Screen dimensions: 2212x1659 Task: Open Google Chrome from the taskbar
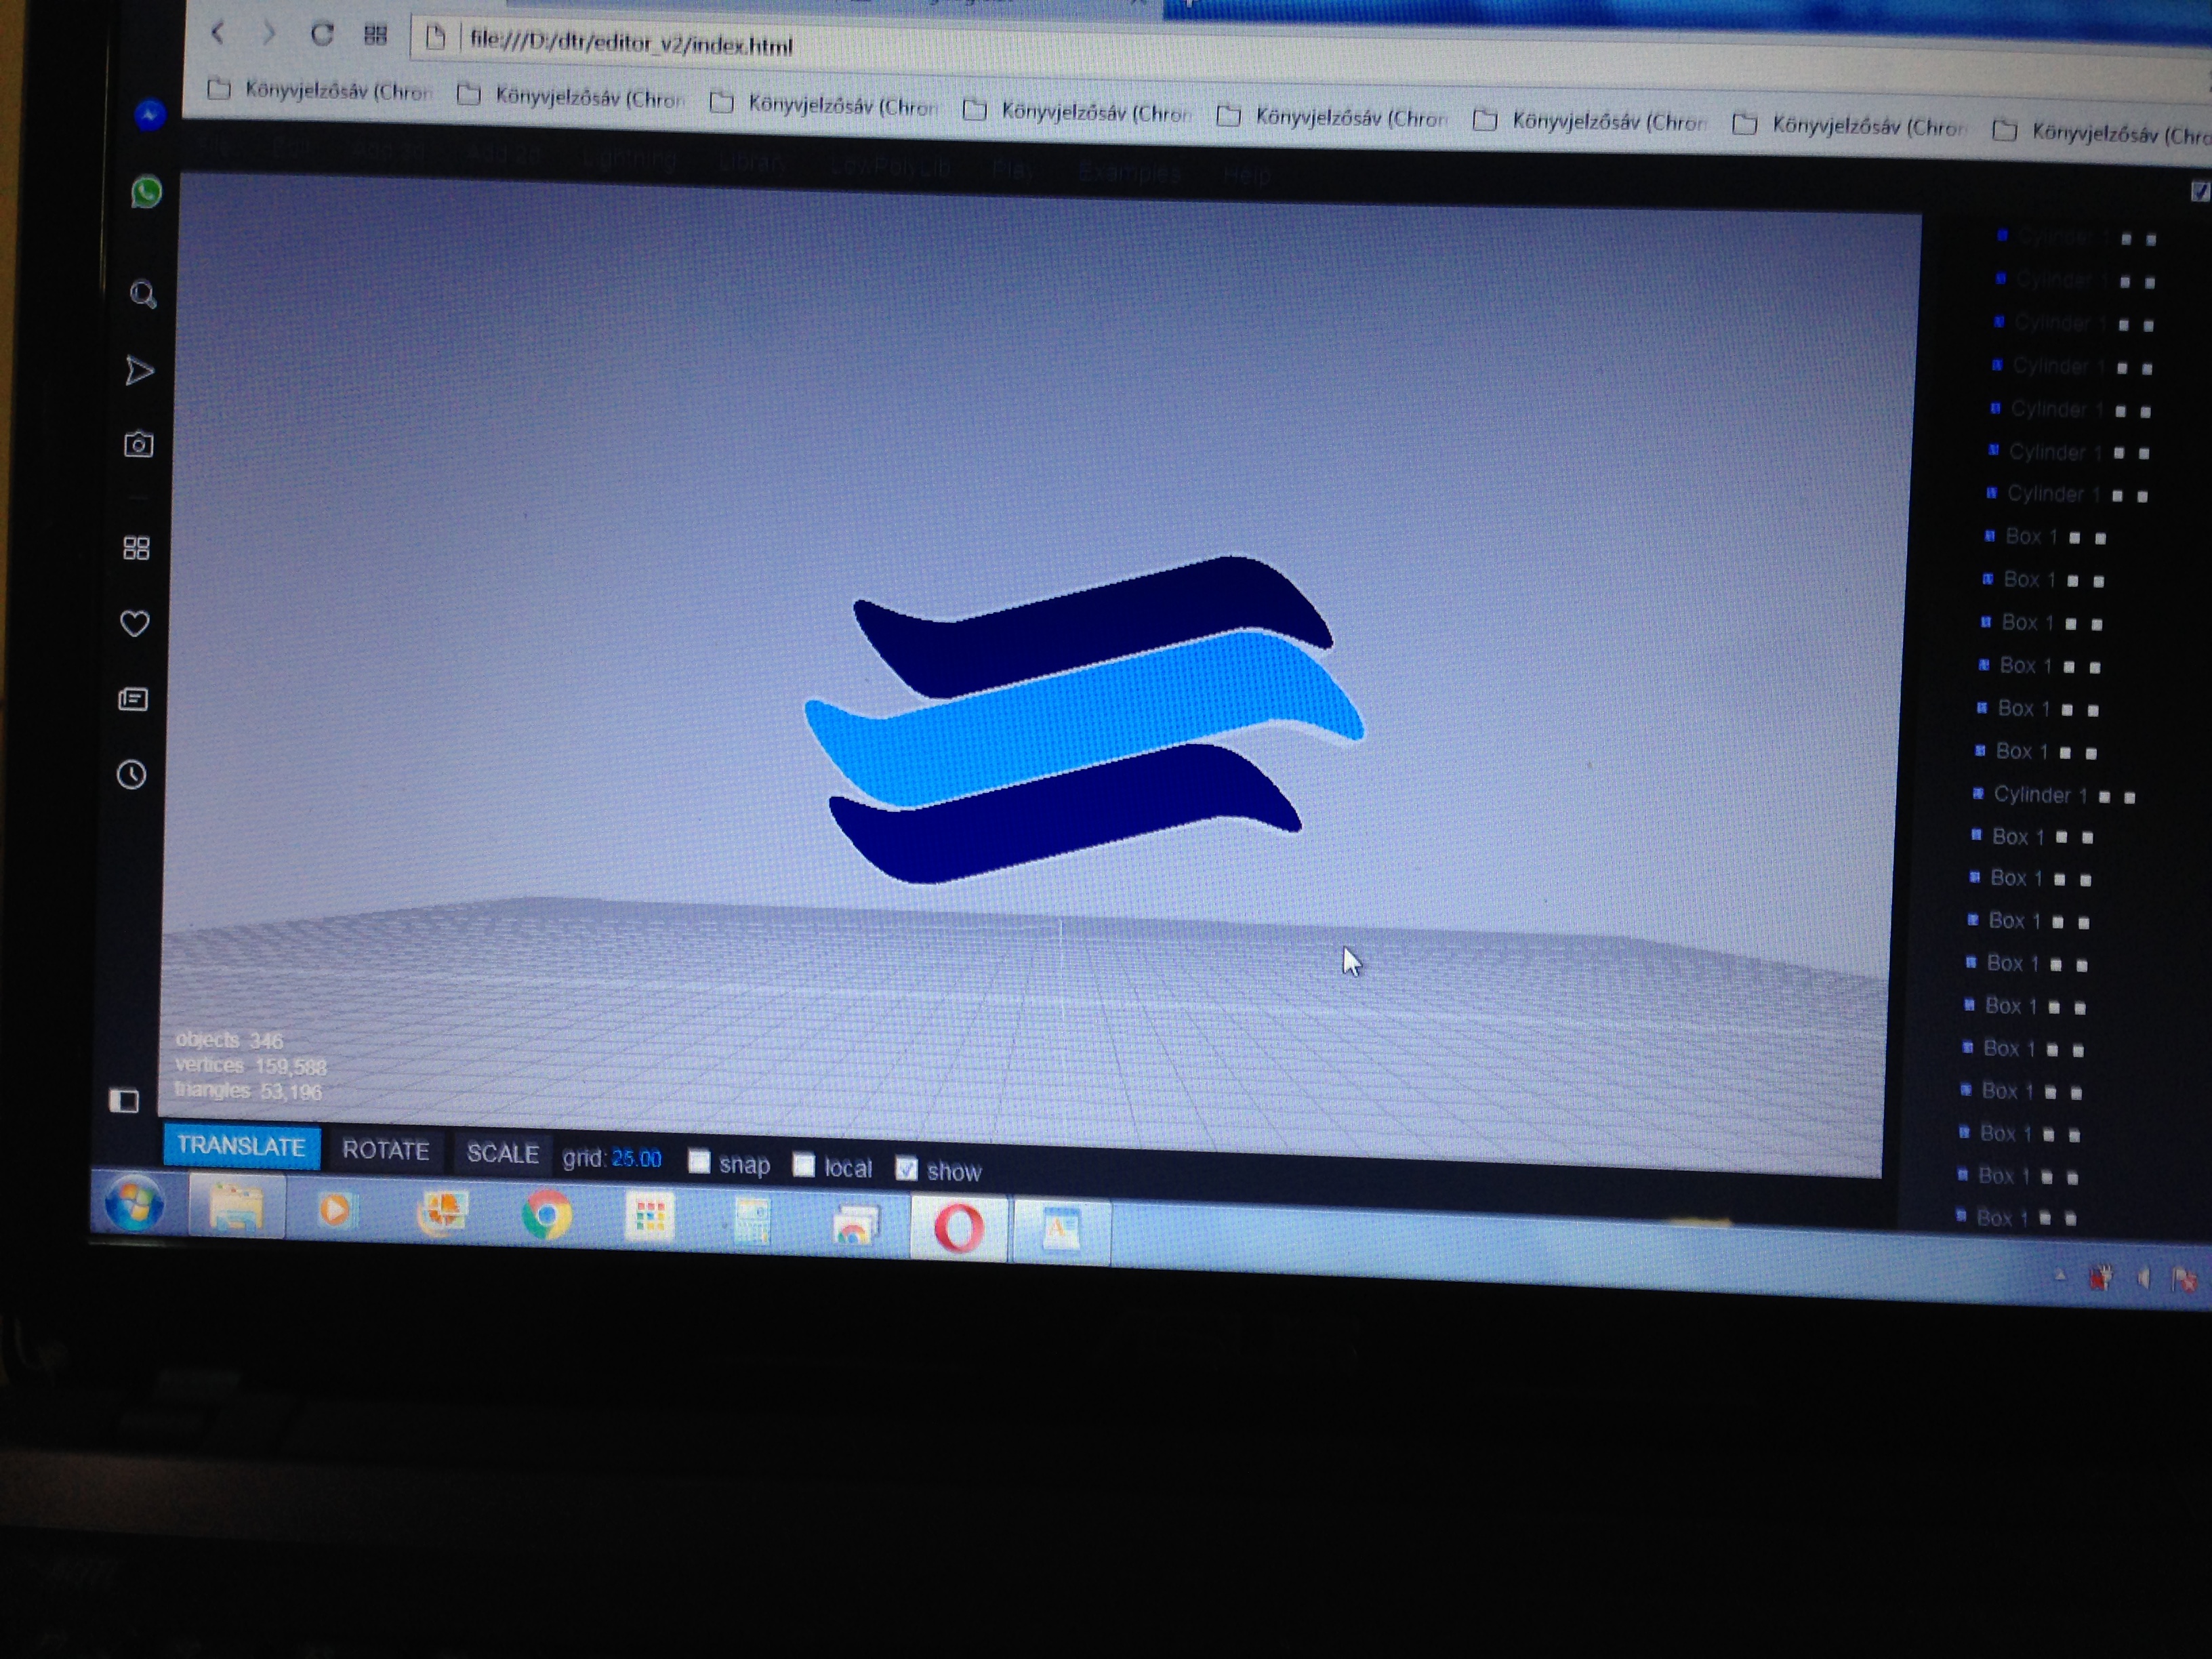546,1216
